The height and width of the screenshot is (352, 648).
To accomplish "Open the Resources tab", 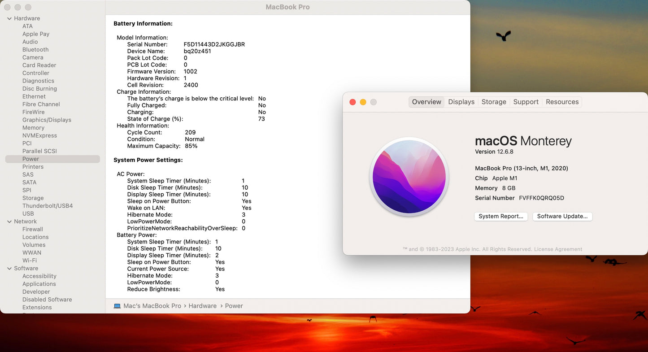I will tap(562, 102).
